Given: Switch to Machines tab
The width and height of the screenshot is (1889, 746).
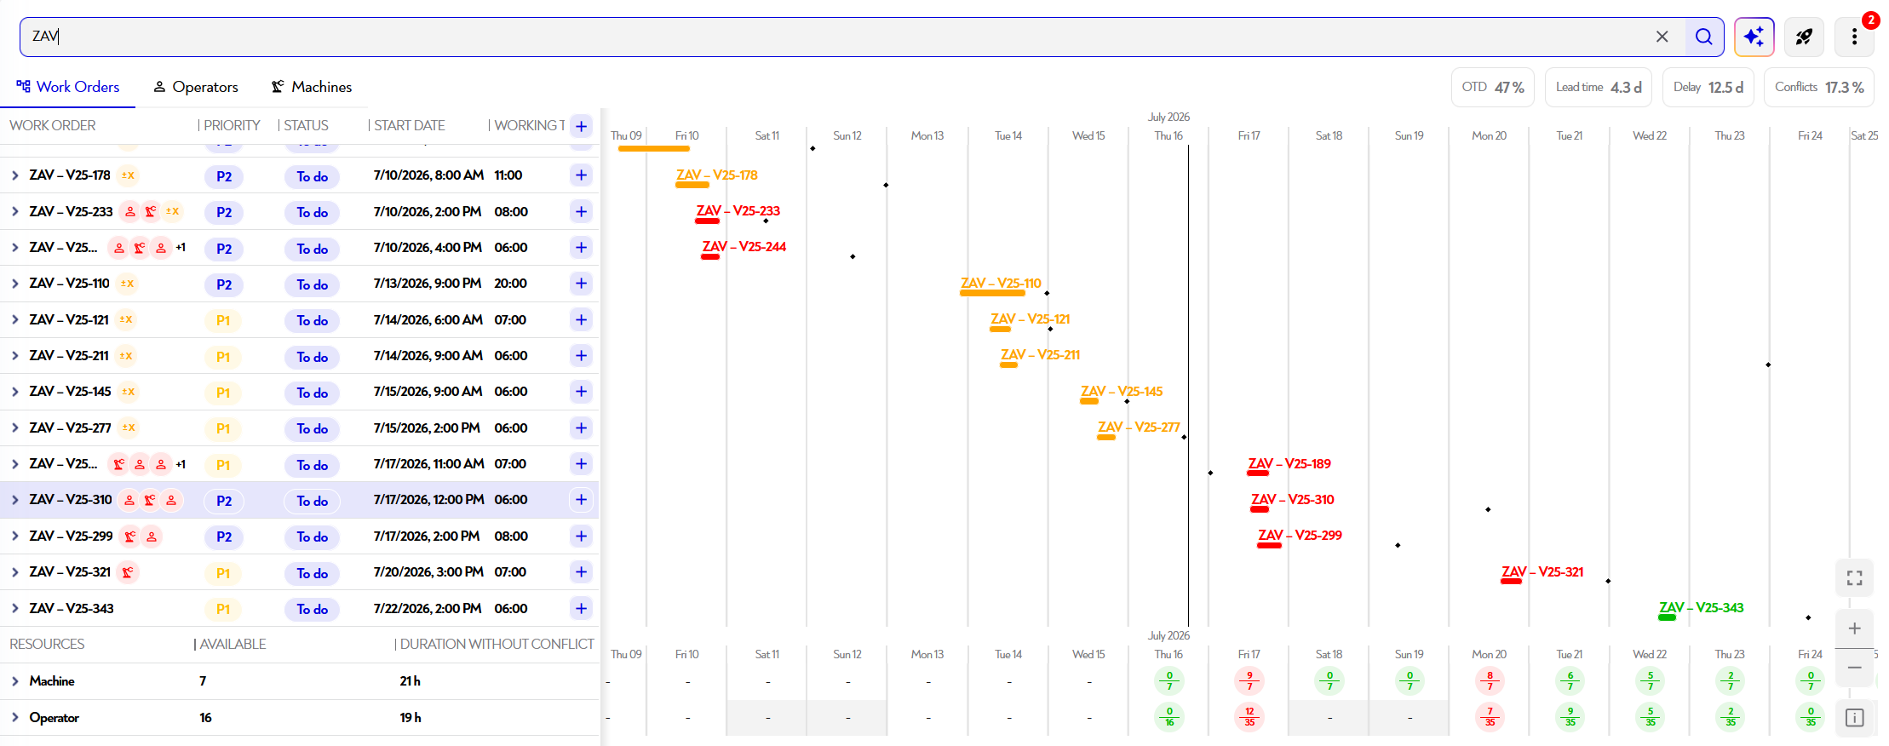Looking at the screenshot, I should [x=312, y=87].
